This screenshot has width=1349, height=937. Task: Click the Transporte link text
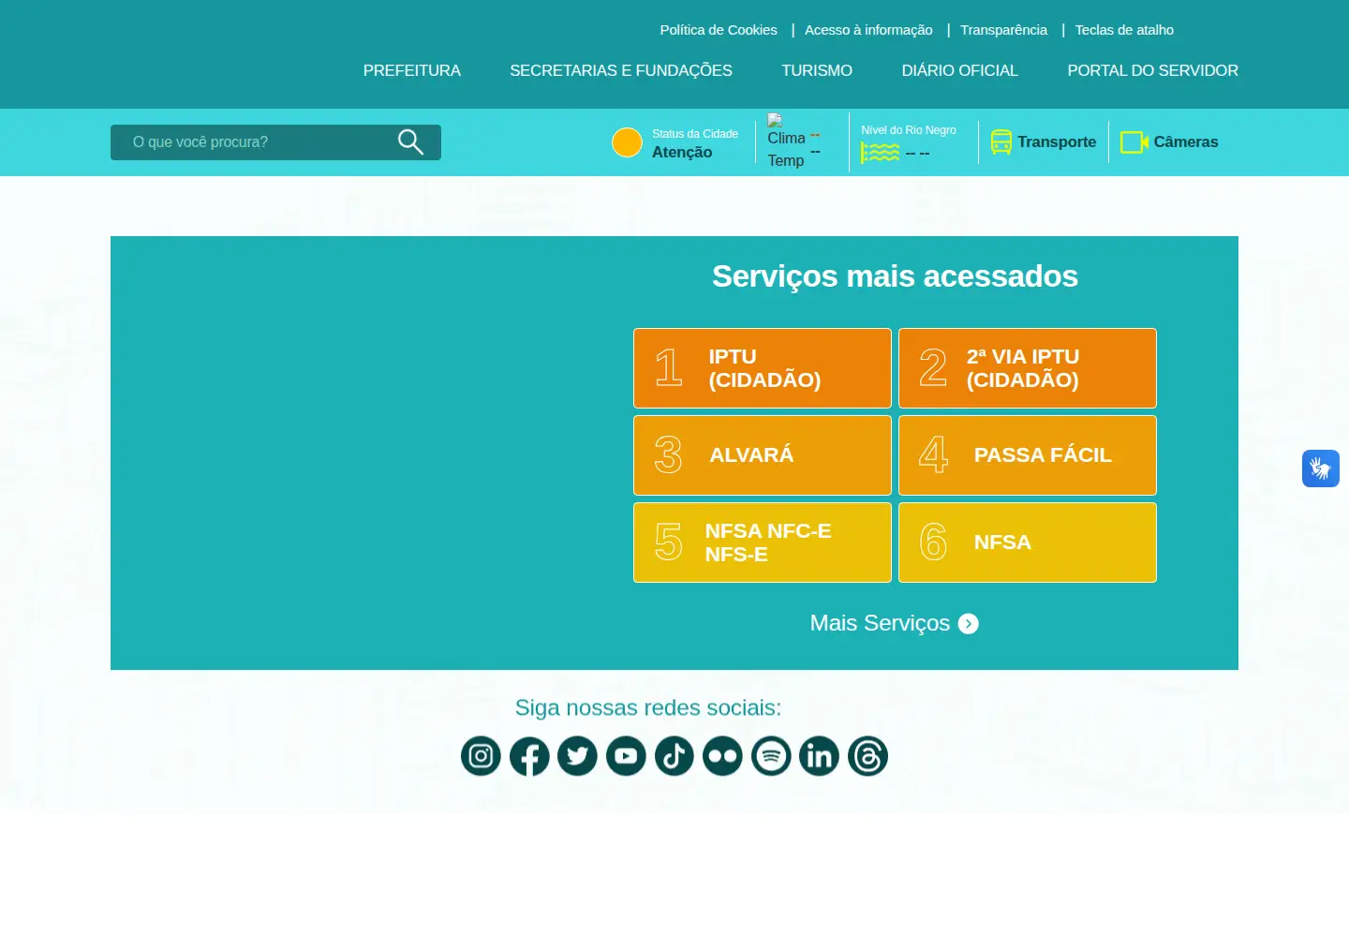coord(1057,142)
